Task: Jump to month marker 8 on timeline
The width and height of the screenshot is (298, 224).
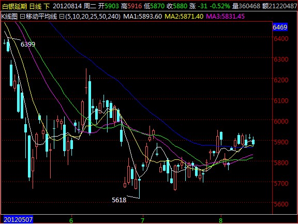Action: [220, 220]
